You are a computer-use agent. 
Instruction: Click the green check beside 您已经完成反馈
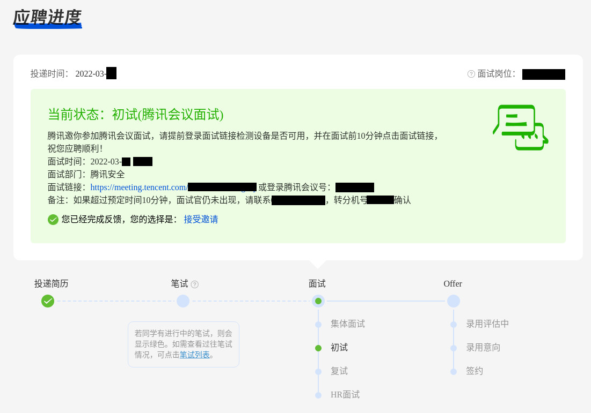pos(53,220)
